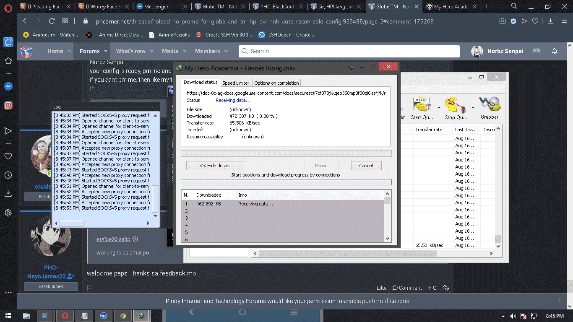Click the Grabber tool in IDM
The height and width of the screenshot is (322, 573).
click(490, 108)
